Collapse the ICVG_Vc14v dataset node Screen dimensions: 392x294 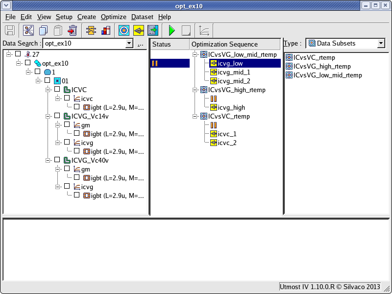point(48,116)
